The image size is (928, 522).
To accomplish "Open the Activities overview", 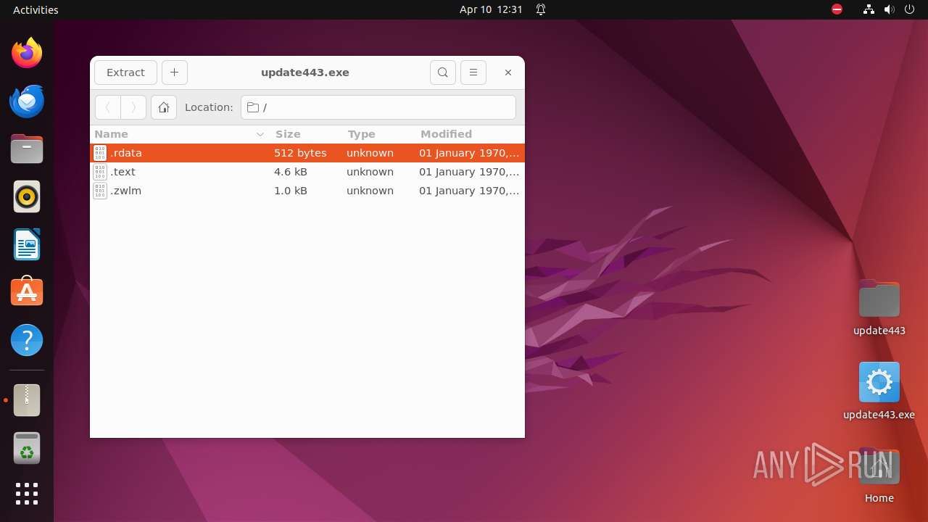I will click(x=36, y=9).
